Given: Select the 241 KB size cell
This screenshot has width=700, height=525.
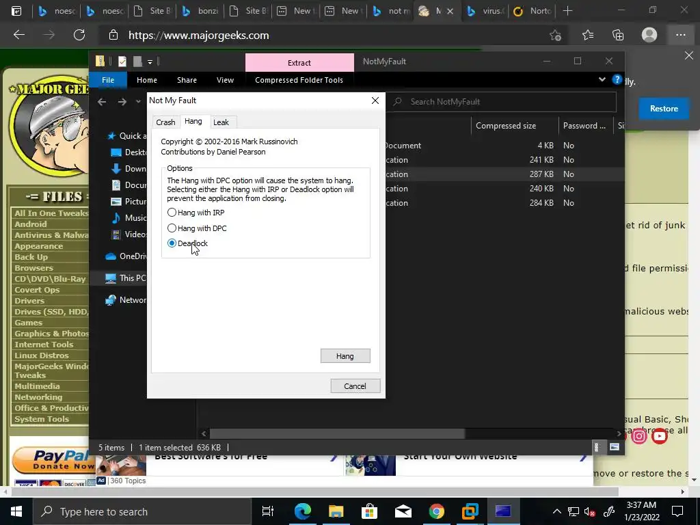Looking at the screenshot, I should [541, 160].
